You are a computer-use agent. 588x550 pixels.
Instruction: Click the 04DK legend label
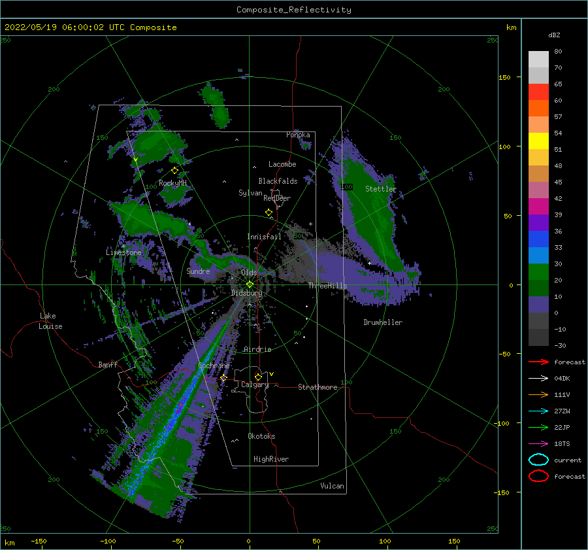coord(562,379)
